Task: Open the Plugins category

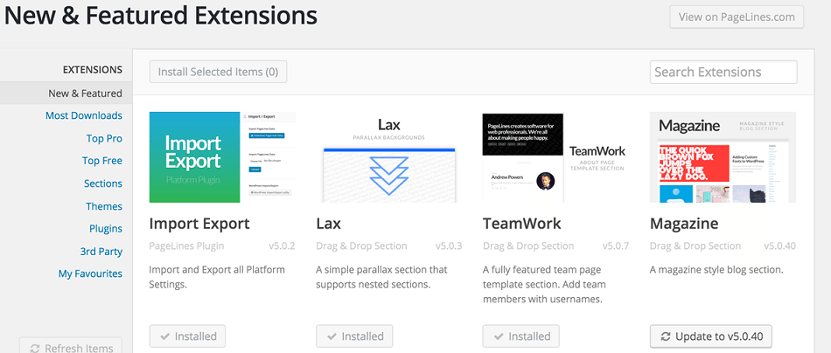Action: (x=106, y=229)
